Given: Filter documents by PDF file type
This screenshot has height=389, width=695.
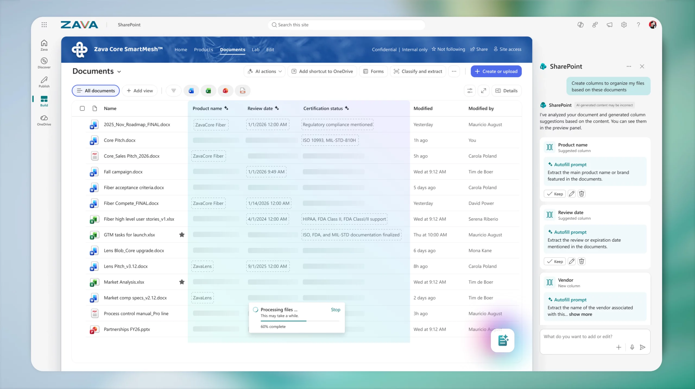Looking at the screenshot, I should tap(242, 91).
